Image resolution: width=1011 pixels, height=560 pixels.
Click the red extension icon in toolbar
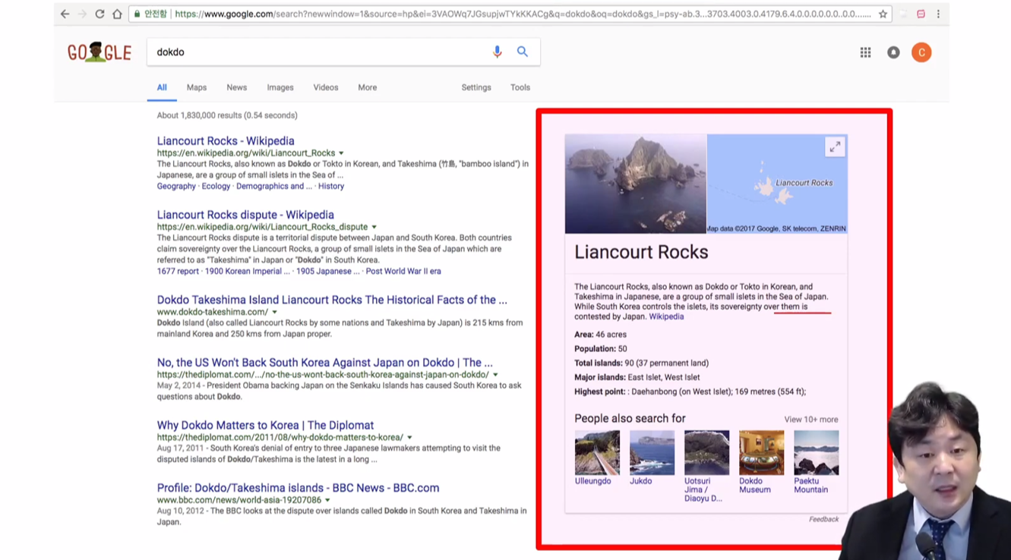click(921, 14)
